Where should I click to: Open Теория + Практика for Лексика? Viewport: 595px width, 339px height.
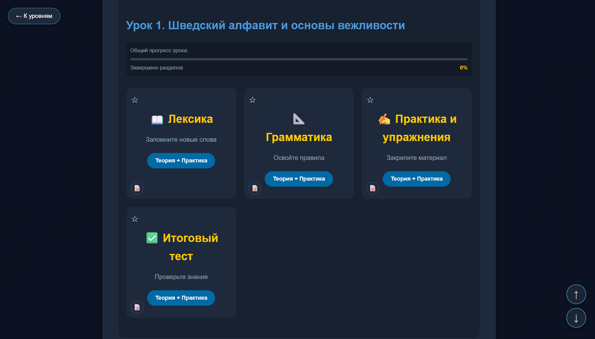[x=181, y=161]
